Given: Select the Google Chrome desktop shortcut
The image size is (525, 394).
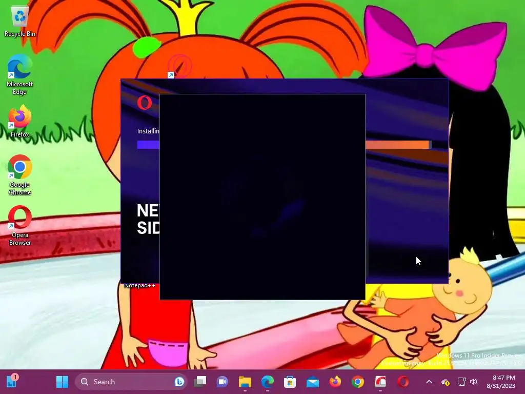Looking at the screenshot, I should [20, 175].
